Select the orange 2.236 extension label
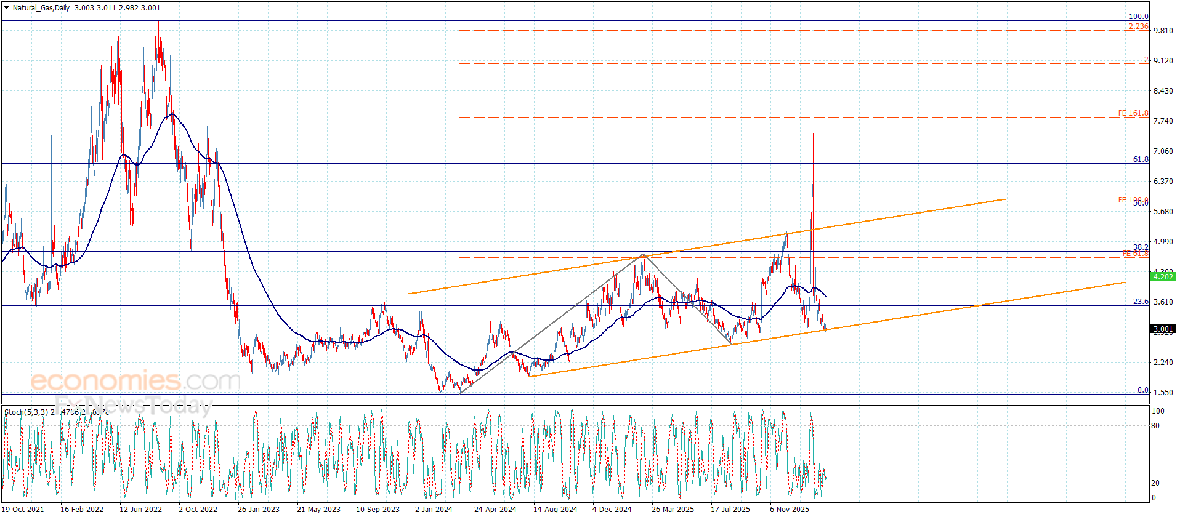Screen dimensions: 1180x517 tap(1138, 26)
